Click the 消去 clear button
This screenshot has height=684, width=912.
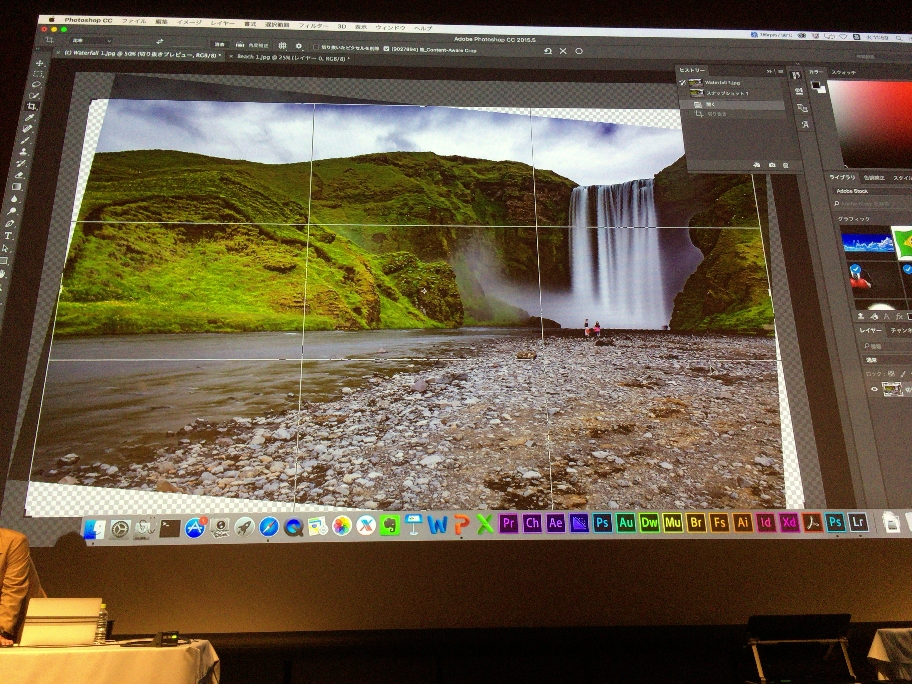[219, 44]
